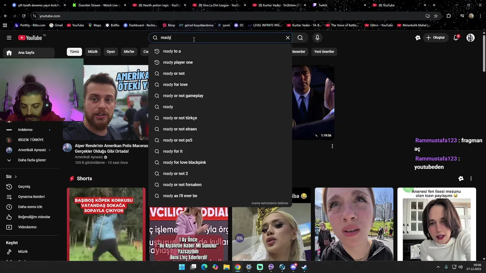Viewport: 486px width, 273px height.
Task: Select the Müzik filter chip
Action: (93, 52)
